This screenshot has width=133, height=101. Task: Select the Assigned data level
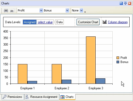[x=30, y=22]
